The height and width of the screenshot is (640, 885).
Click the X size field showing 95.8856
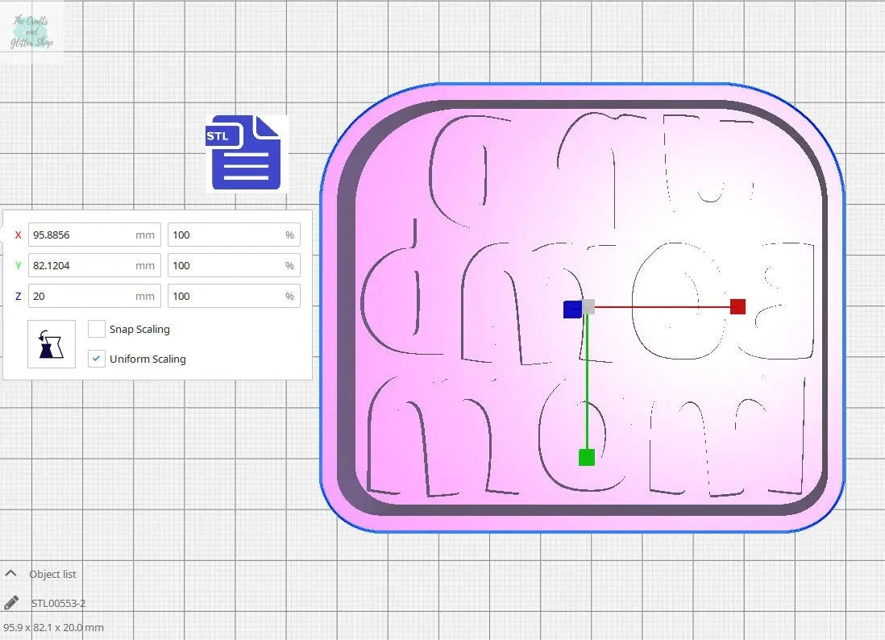pos(81,235)
